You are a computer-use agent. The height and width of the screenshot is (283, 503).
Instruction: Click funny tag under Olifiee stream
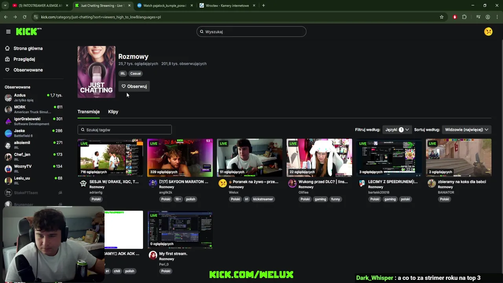pos(335,199)
